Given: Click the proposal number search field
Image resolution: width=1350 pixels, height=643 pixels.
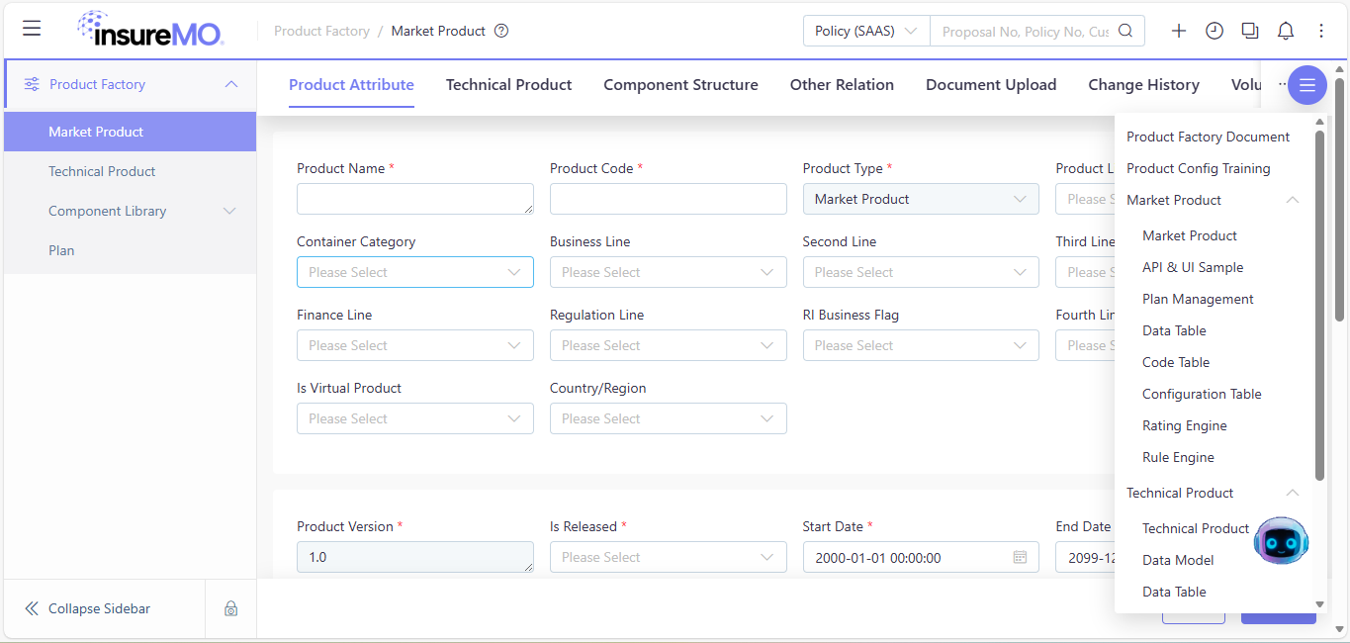Looking at the screenshot, I should 1026,31.
